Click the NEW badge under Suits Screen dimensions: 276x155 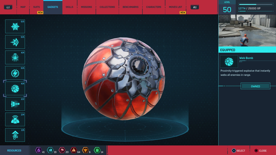pyautogui.click(x=40, y=12)
